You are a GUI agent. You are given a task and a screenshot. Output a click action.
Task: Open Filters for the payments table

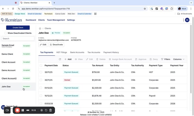[x=166, y=59]
